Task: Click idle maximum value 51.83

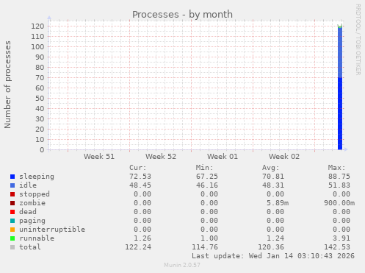Action: [x=339, y=185]
